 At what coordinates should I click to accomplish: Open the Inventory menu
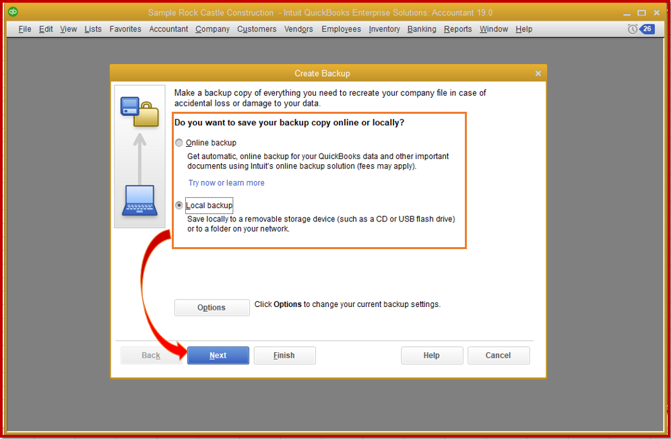point(384,29)
